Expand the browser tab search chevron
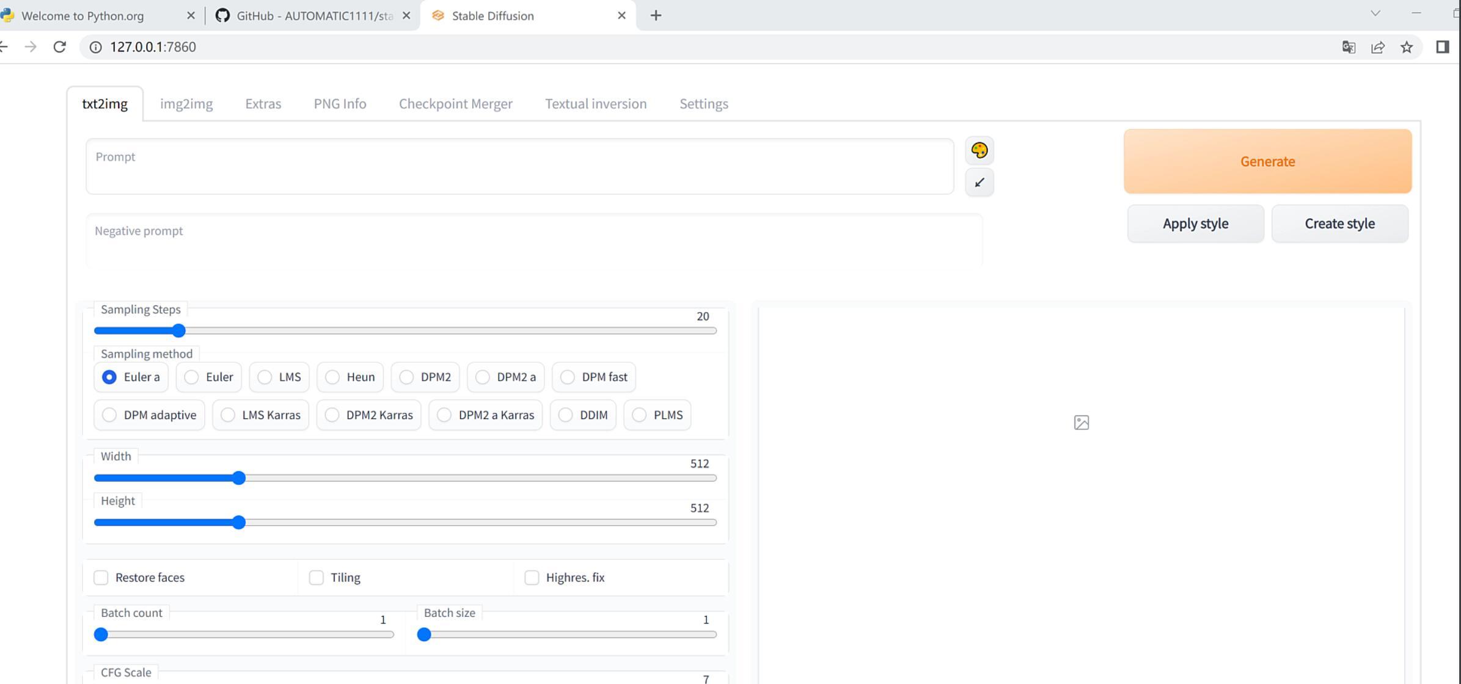1461x684 pixels. (x=1375, y=13)
